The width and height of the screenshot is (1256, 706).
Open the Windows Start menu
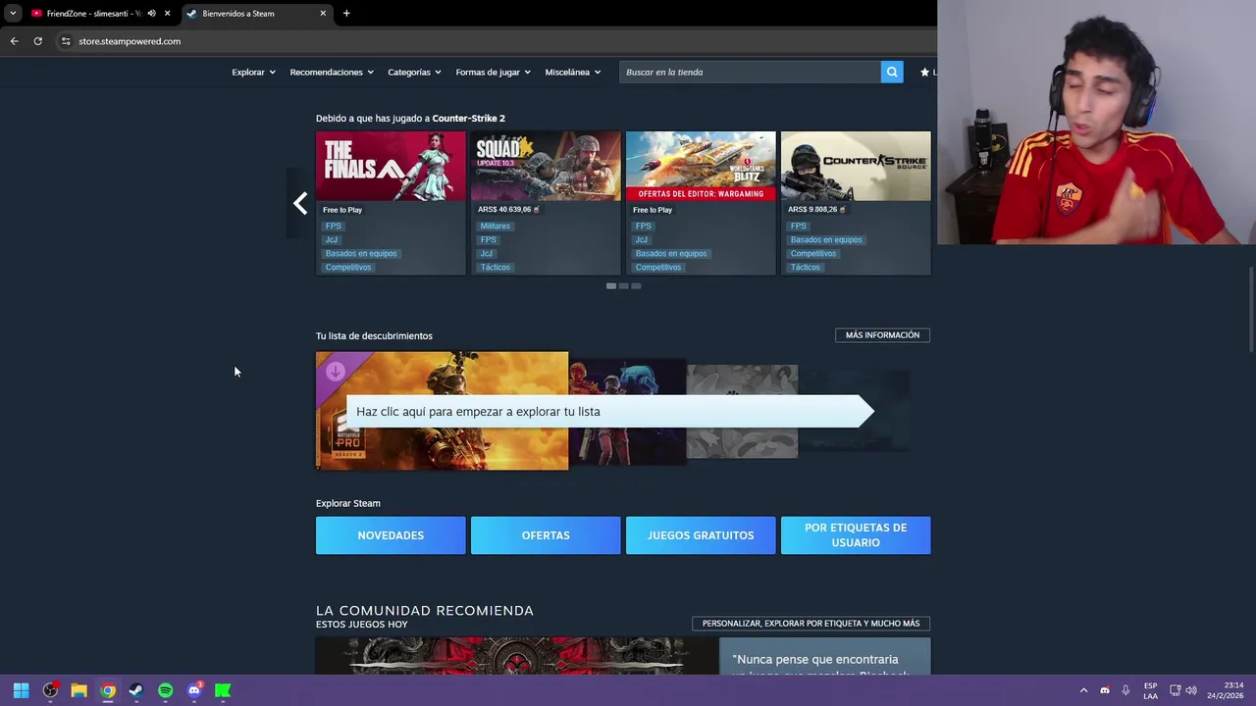21,690
